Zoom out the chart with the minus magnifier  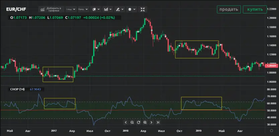coord(132,123)
